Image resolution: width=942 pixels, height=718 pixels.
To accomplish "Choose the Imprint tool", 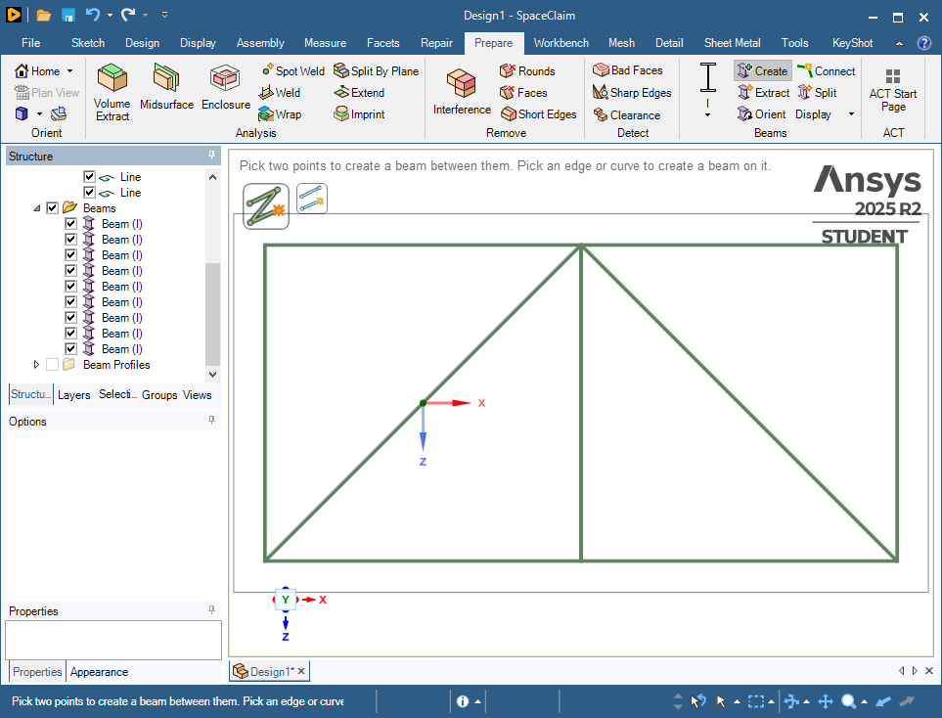I will [359, 114].
